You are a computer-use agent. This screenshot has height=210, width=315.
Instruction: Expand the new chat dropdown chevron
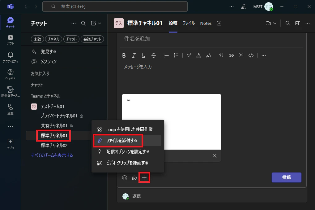tap(100, 23)
